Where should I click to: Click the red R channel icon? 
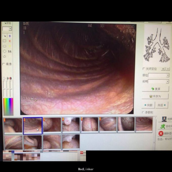[10, 41]
